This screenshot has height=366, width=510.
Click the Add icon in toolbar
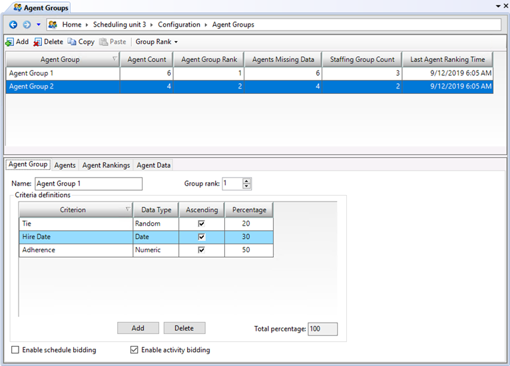click(9, 42)
